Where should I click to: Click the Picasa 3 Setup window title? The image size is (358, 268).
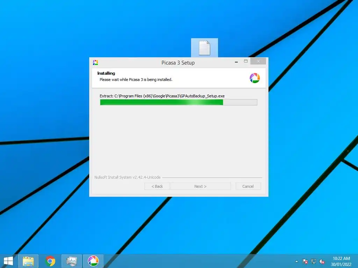[178, 63]
